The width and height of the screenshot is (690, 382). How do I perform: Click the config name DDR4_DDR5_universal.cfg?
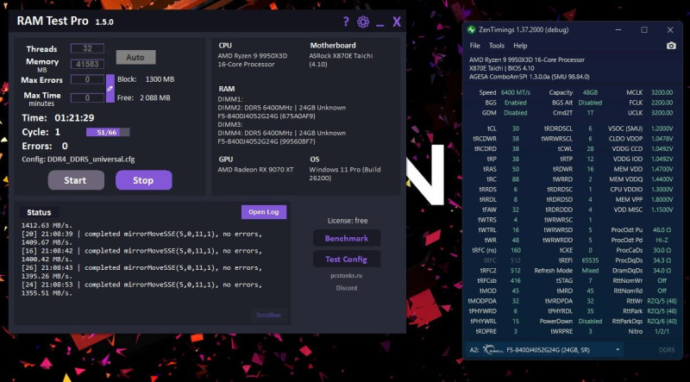click(91, 160)
